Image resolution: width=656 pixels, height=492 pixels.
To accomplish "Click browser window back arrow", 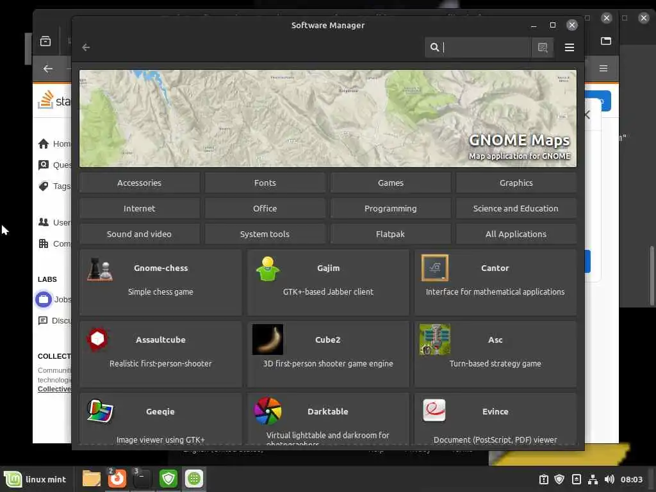I will click(48, 69).
